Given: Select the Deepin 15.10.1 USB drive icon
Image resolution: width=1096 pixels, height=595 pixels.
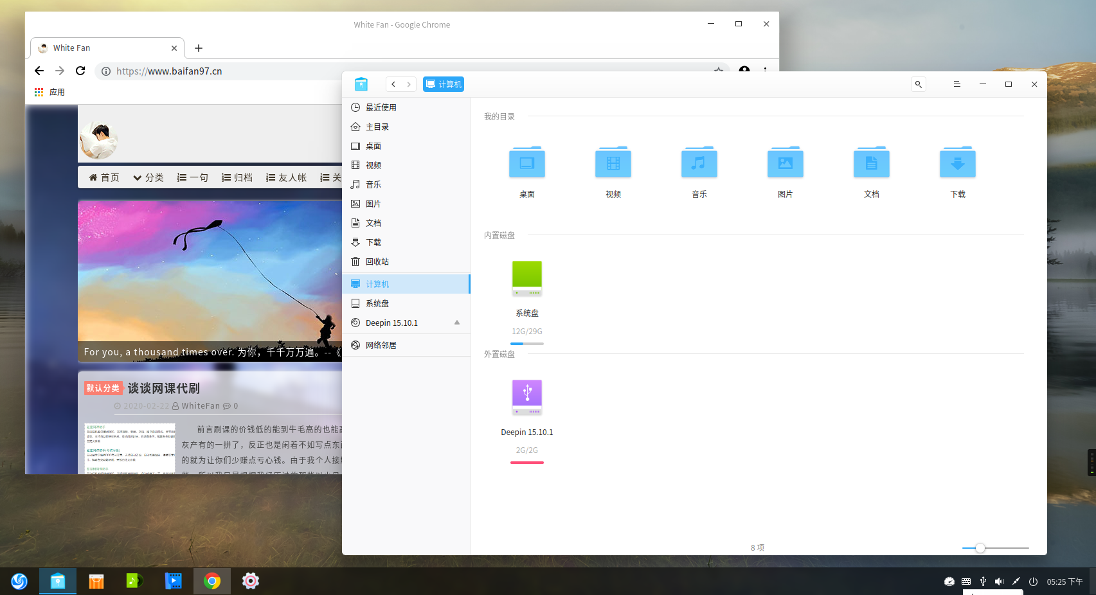Looking at the screenshot, I should click(x=526, y=397).
